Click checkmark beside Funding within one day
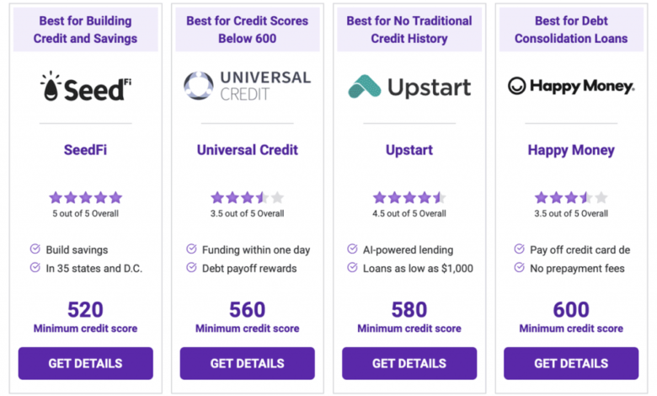 coord(191,249)
